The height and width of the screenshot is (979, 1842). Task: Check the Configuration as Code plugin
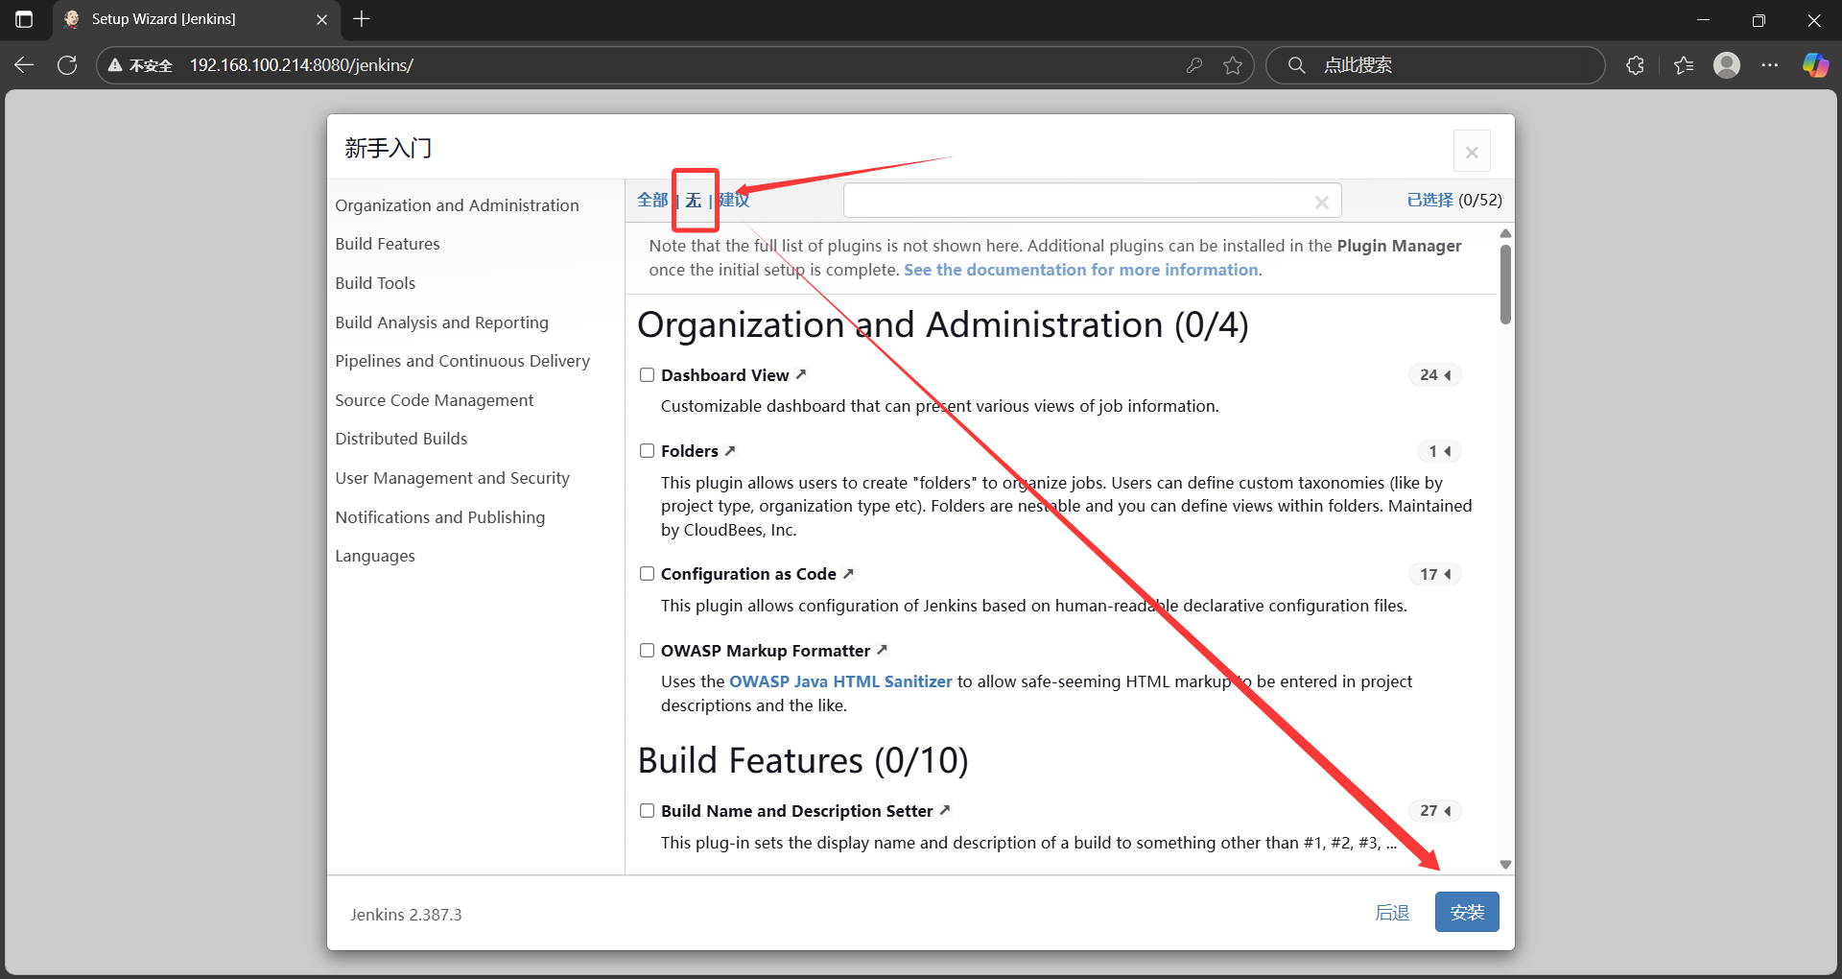click(x=648, y=574)
